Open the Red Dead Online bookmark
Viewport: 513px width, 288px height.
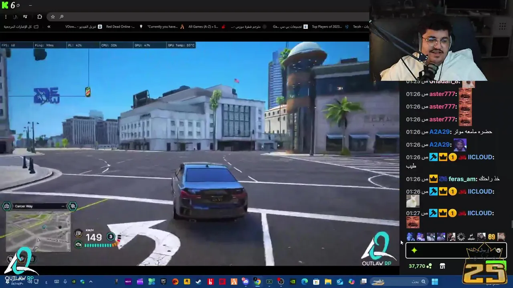pos(124,27)
